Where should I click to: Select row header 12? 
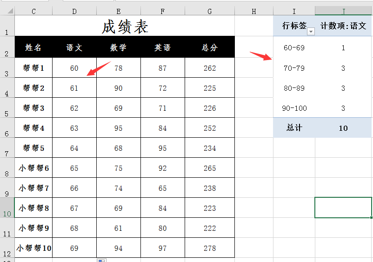point(7,248)
